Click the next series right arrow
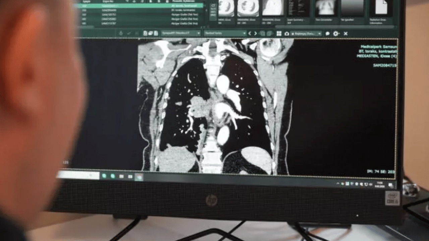Image resolution: width=429 pixels, height=241 pixels. pos(255,33)
